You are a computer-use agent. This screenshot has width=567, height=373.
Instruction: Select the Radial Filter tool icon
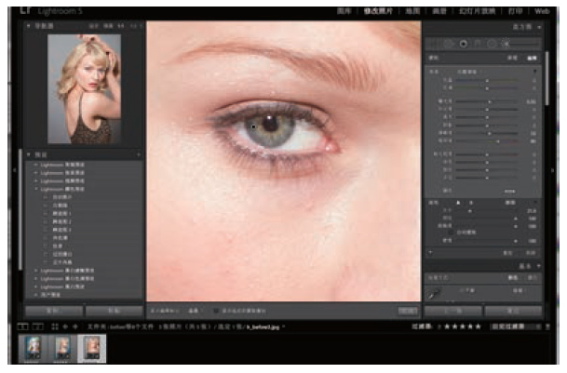click(x=492, y=44)
